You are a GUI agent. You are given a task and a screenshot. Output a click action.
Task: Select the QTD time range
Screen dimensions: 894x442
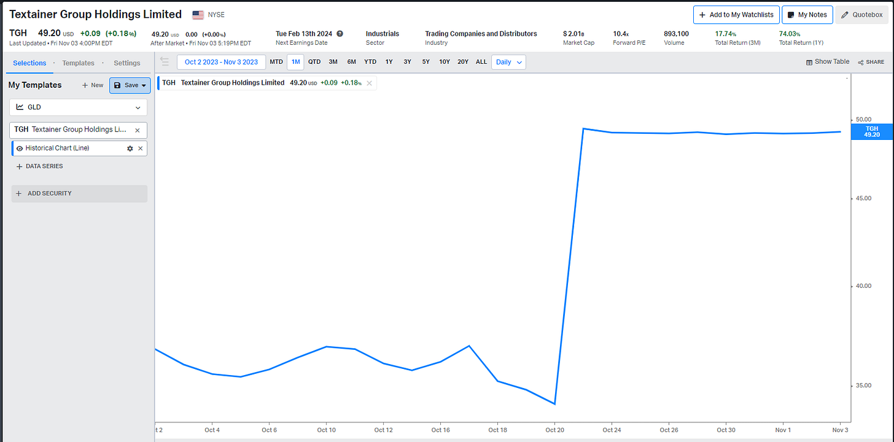click(314, 62)
